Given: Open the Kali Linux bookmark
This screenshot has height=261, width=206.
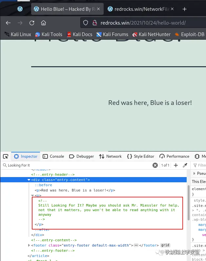Looking at the screenshot, I should pyautogui.click(x=18, y=34).
